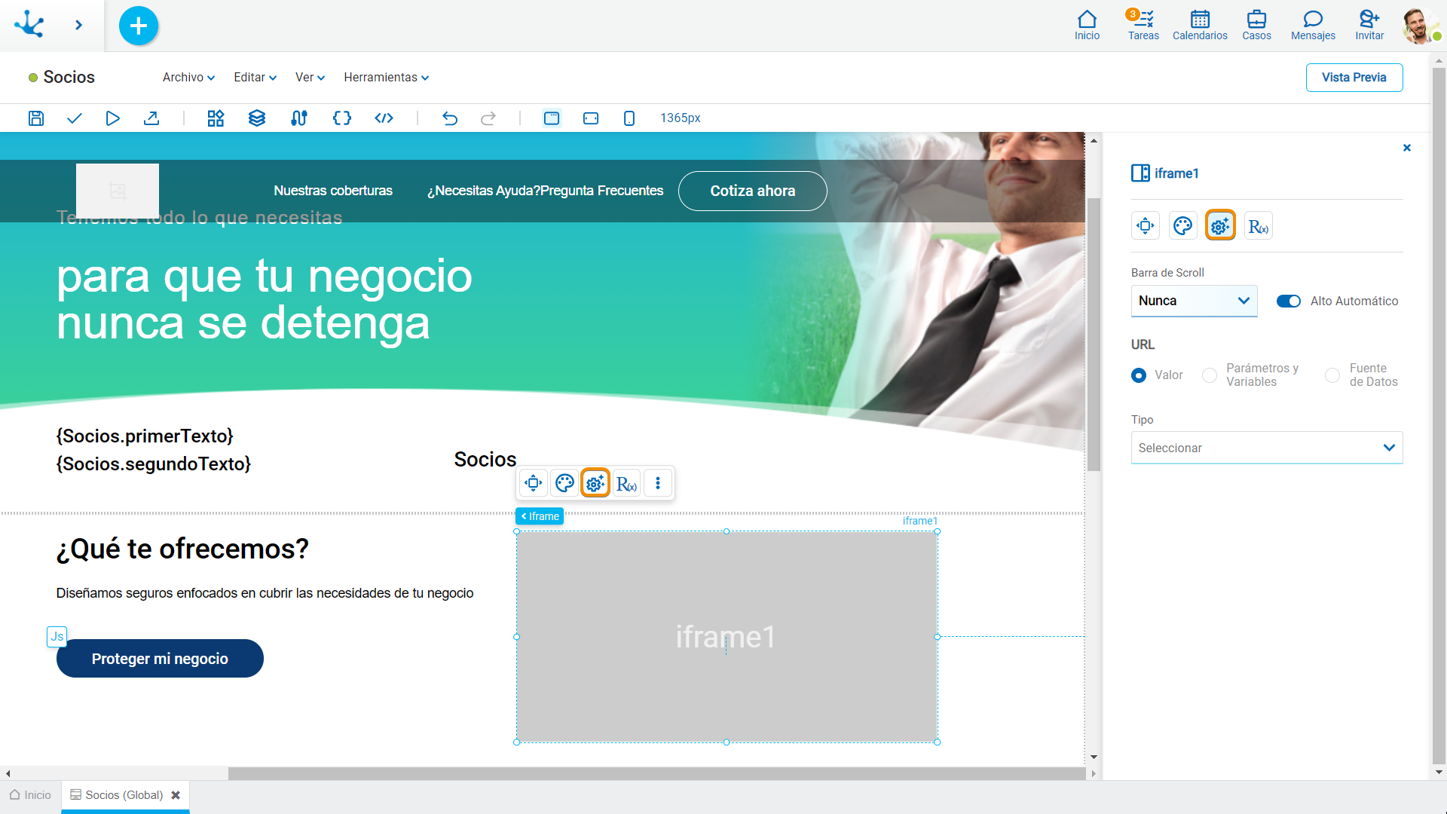Select Fuente de Datos radio option
Screen dimensions: 1447x814
tap(1332, 375)
